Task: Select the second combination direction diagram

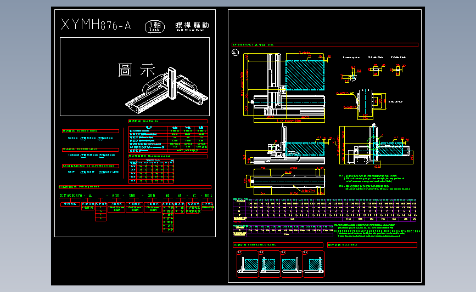Action: tap(270, 264)
